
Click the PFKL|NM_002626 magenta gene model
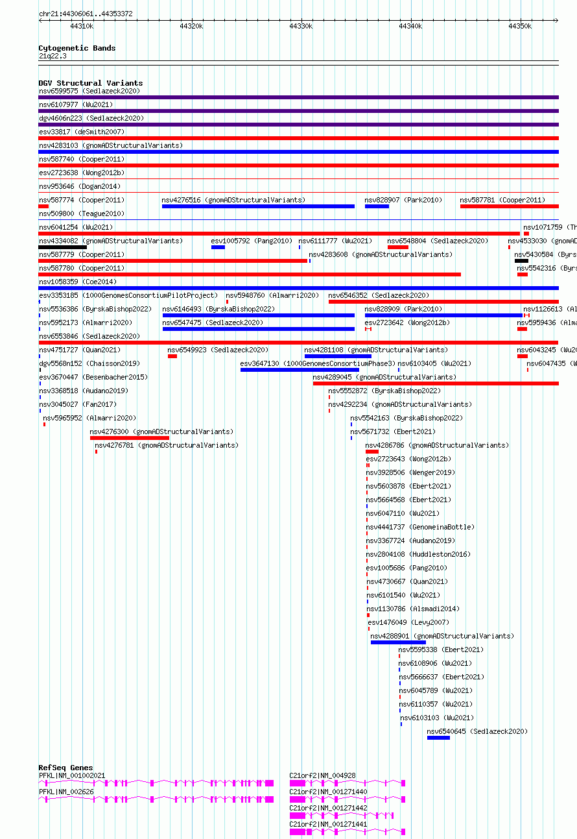(x=156, y=799)
